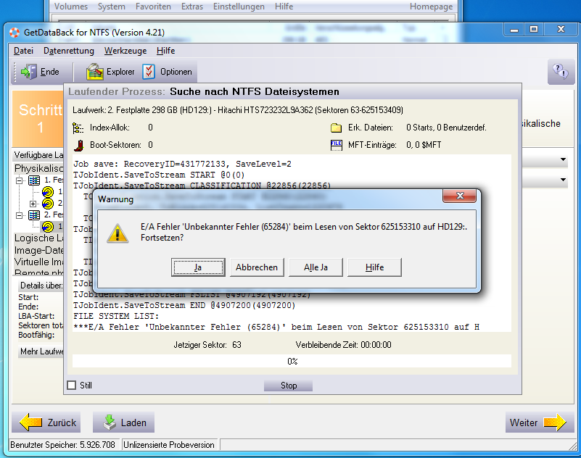Select Virtuelle Images list entry
Image resolution: width=581 pixels, height=458 pixels.
(39, 262)
